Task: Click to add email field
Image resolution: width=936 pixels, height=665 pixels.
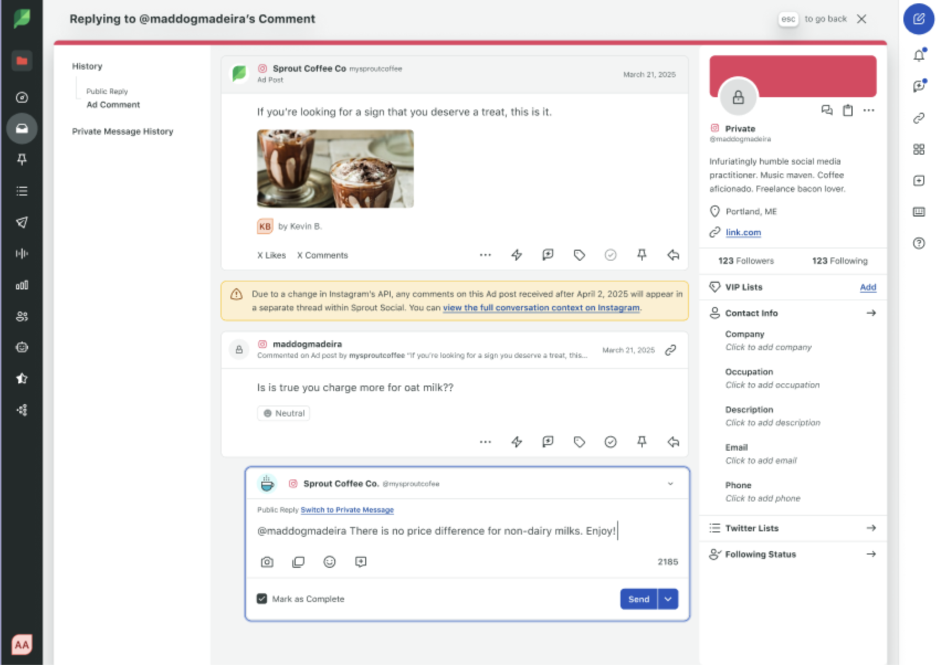Action: click(x=761, y=461)
